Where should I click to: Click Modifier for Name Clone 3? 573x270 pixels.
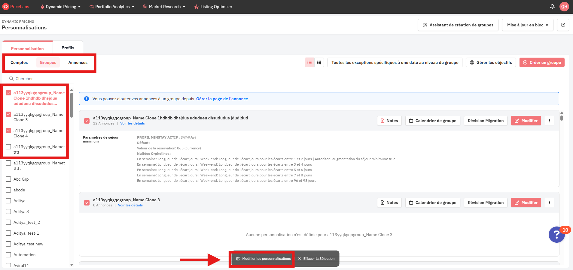[526, 202]
